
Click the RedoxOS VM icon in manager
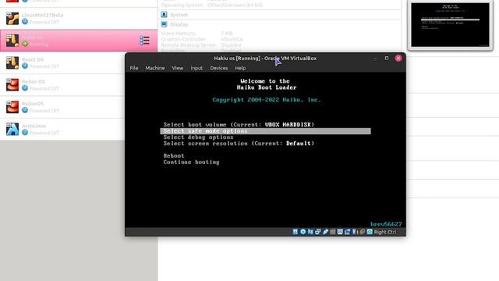click(12, 107)
